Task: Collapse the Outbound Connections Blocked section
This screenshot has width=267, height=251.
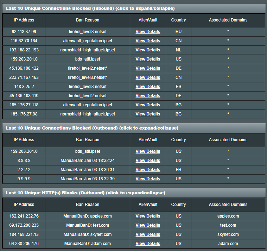Action: coord(134,128)
